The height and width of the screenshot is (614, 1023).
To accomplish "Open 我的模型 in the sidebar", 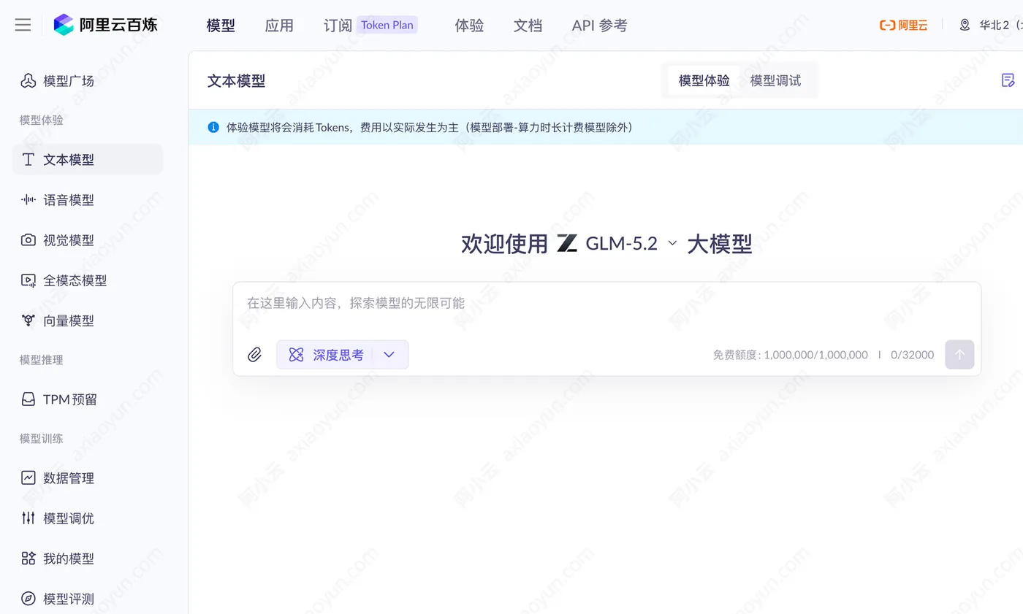I will (x=88, y=558).
